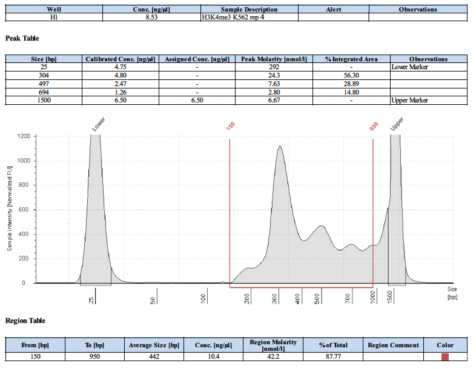Click the Lower marker label above the chart
This screenshot has height=369, width=476.
pyautogui.click(x=98, y=124)
